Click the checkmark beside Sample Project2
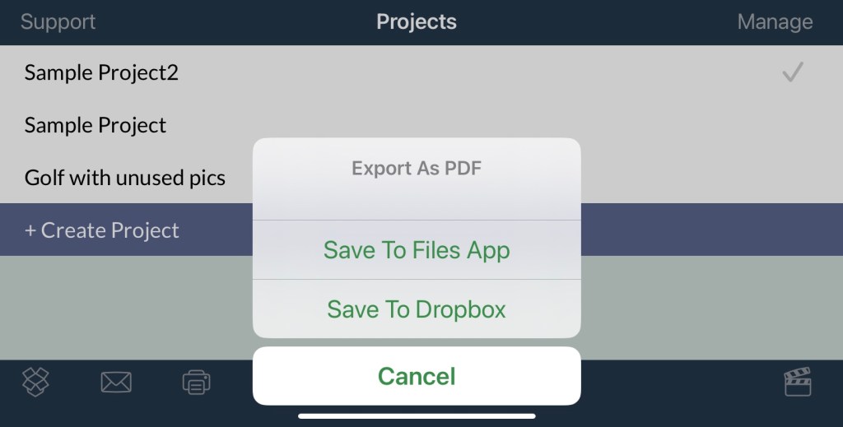This screenshot has width=843, height=427. 792,72
